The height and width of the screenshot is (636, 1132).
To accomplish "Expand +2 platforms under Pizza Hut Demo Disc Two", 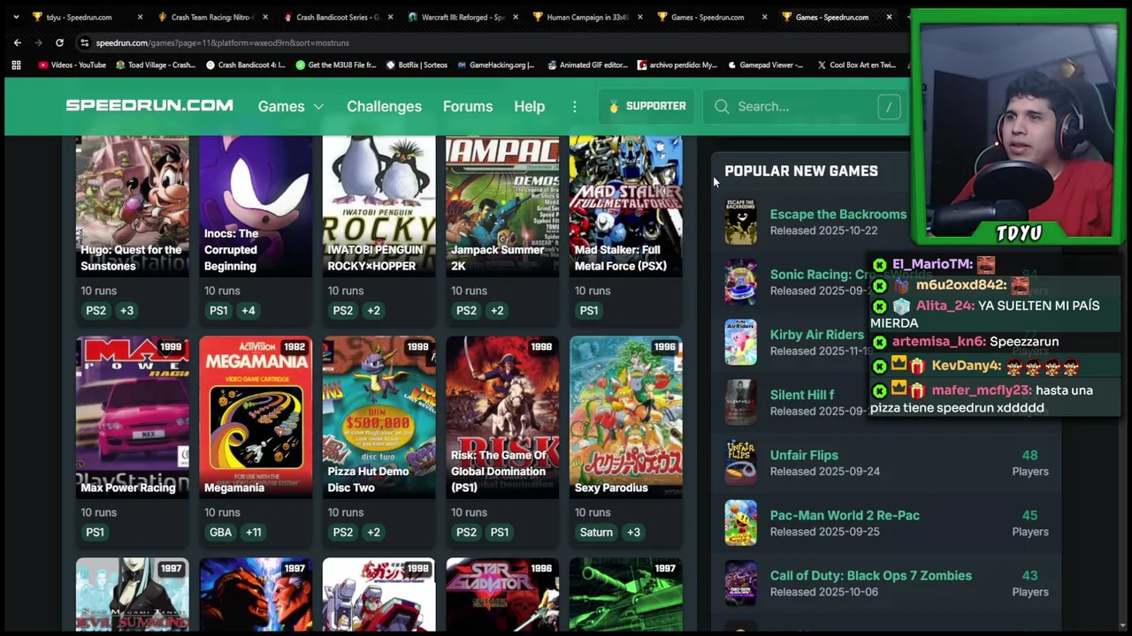I will 373,532.
